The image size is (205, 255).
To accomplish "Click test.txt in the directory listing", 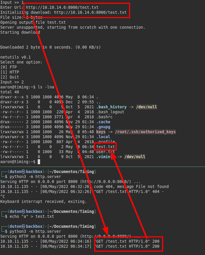I will (x=106, y=147).
